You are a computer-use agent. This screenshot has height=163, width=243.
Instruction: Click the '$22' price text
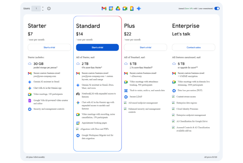click(x=128, y=34)
